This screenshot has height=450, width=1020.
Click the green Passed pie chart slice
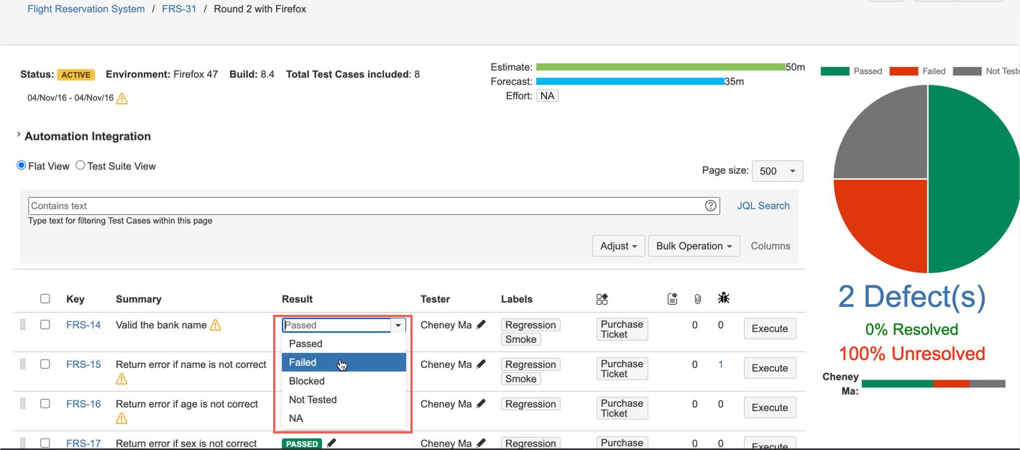tap(974, 180)
